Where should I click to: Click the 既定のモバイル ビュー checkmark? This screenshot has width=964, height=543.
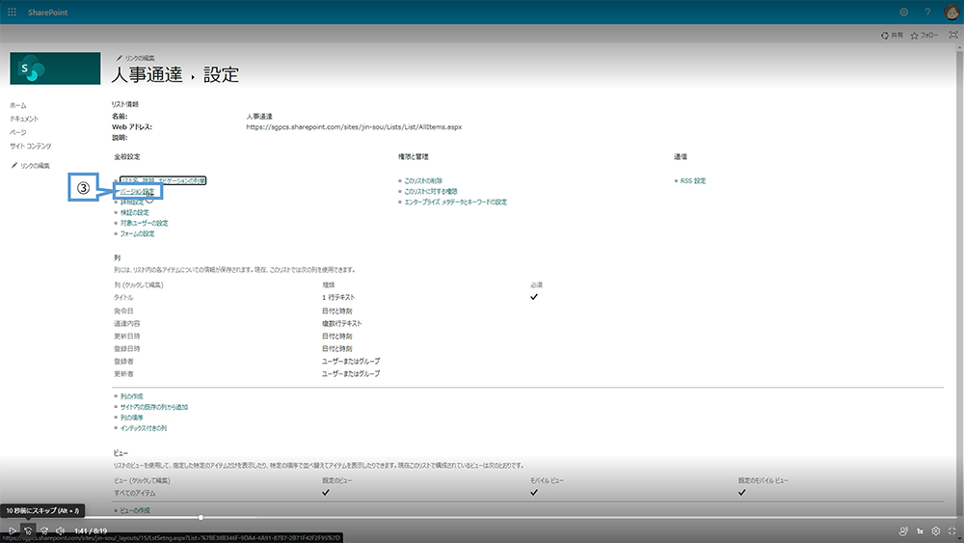pyautogui.click(x=742, y=493)
